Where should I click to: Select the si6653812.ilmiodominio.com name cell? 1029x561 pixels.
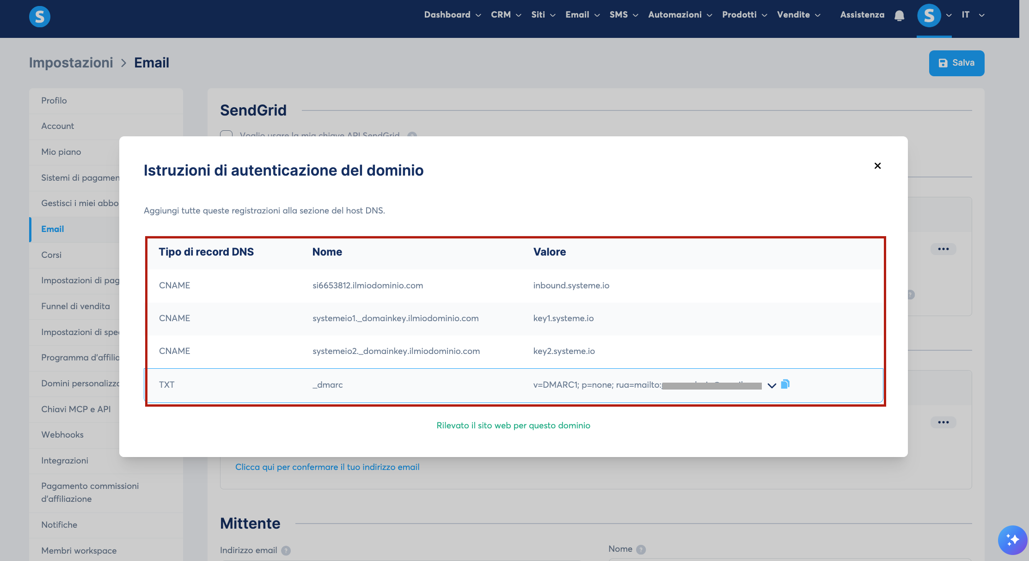pyautogui.click(x=367, y=286)
